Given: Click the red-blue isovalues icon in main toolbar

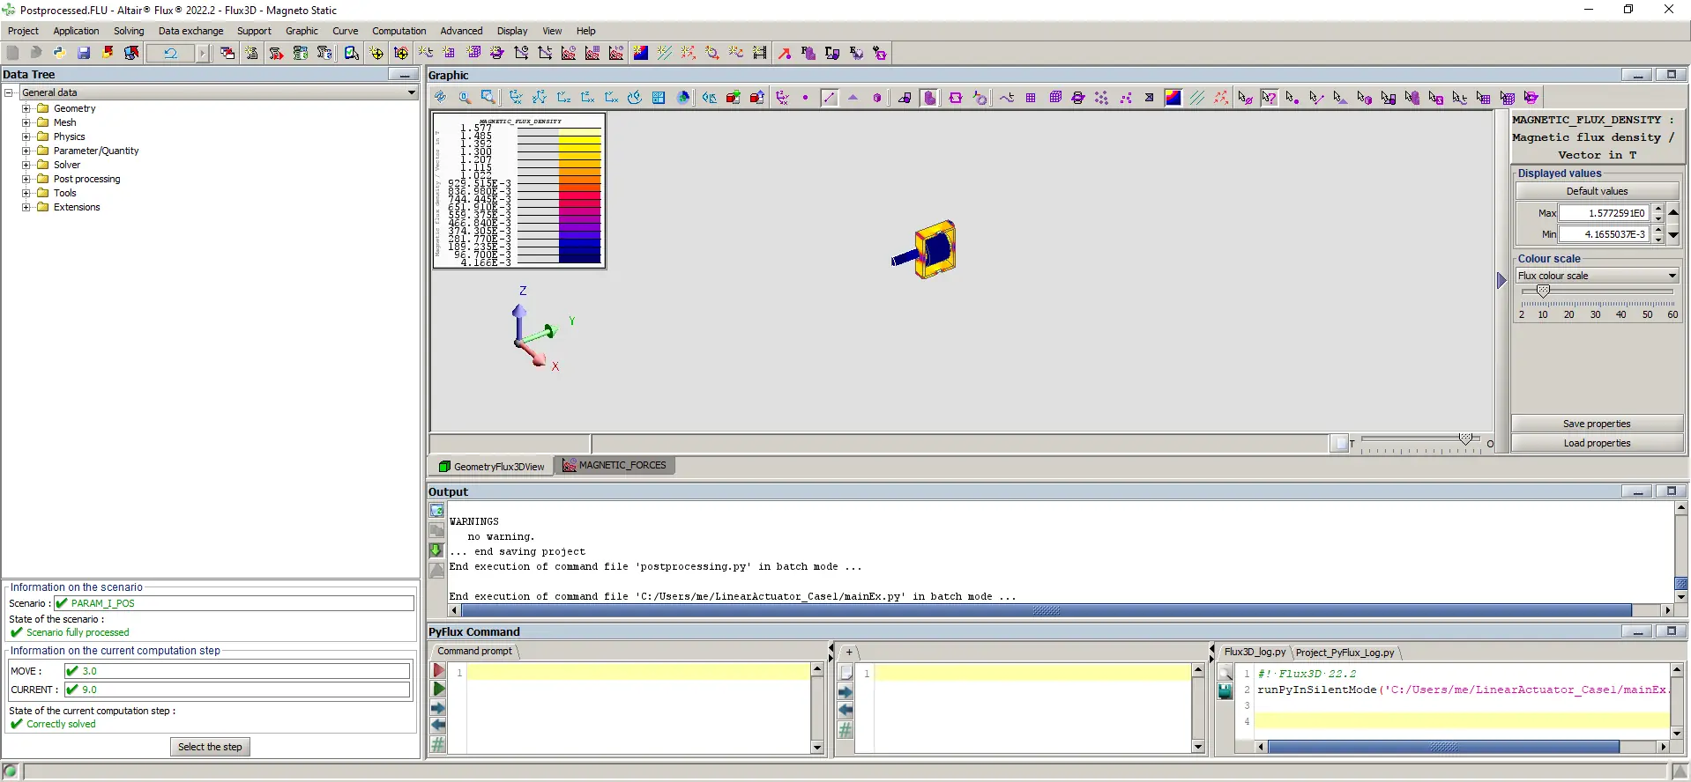Looking at the screenshot, I should (x=641, y=53).
